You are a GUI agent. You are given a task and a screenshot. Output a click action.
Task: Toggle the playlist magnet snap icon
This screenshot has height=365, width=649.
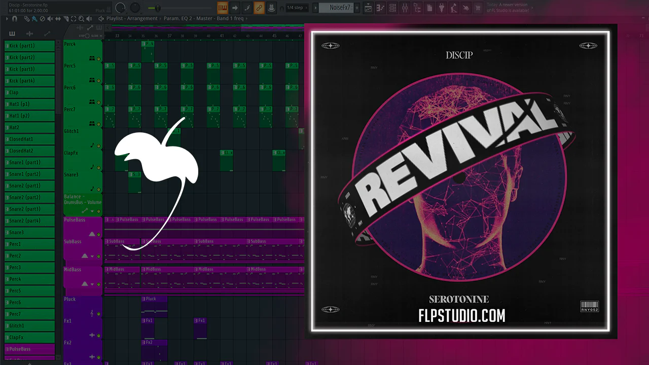15,19
